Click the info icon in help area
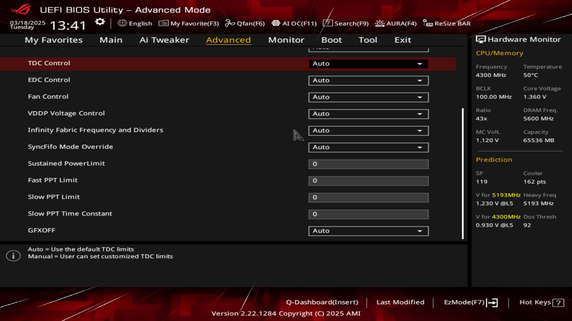Viewport: 572px width, 321px height. click(x=13, y=256)
